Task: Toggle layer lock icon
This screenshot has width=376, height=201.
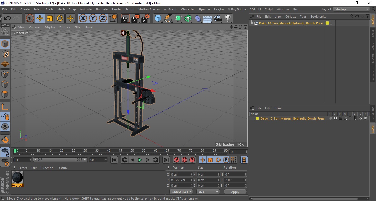Action: tap(350, 118)
